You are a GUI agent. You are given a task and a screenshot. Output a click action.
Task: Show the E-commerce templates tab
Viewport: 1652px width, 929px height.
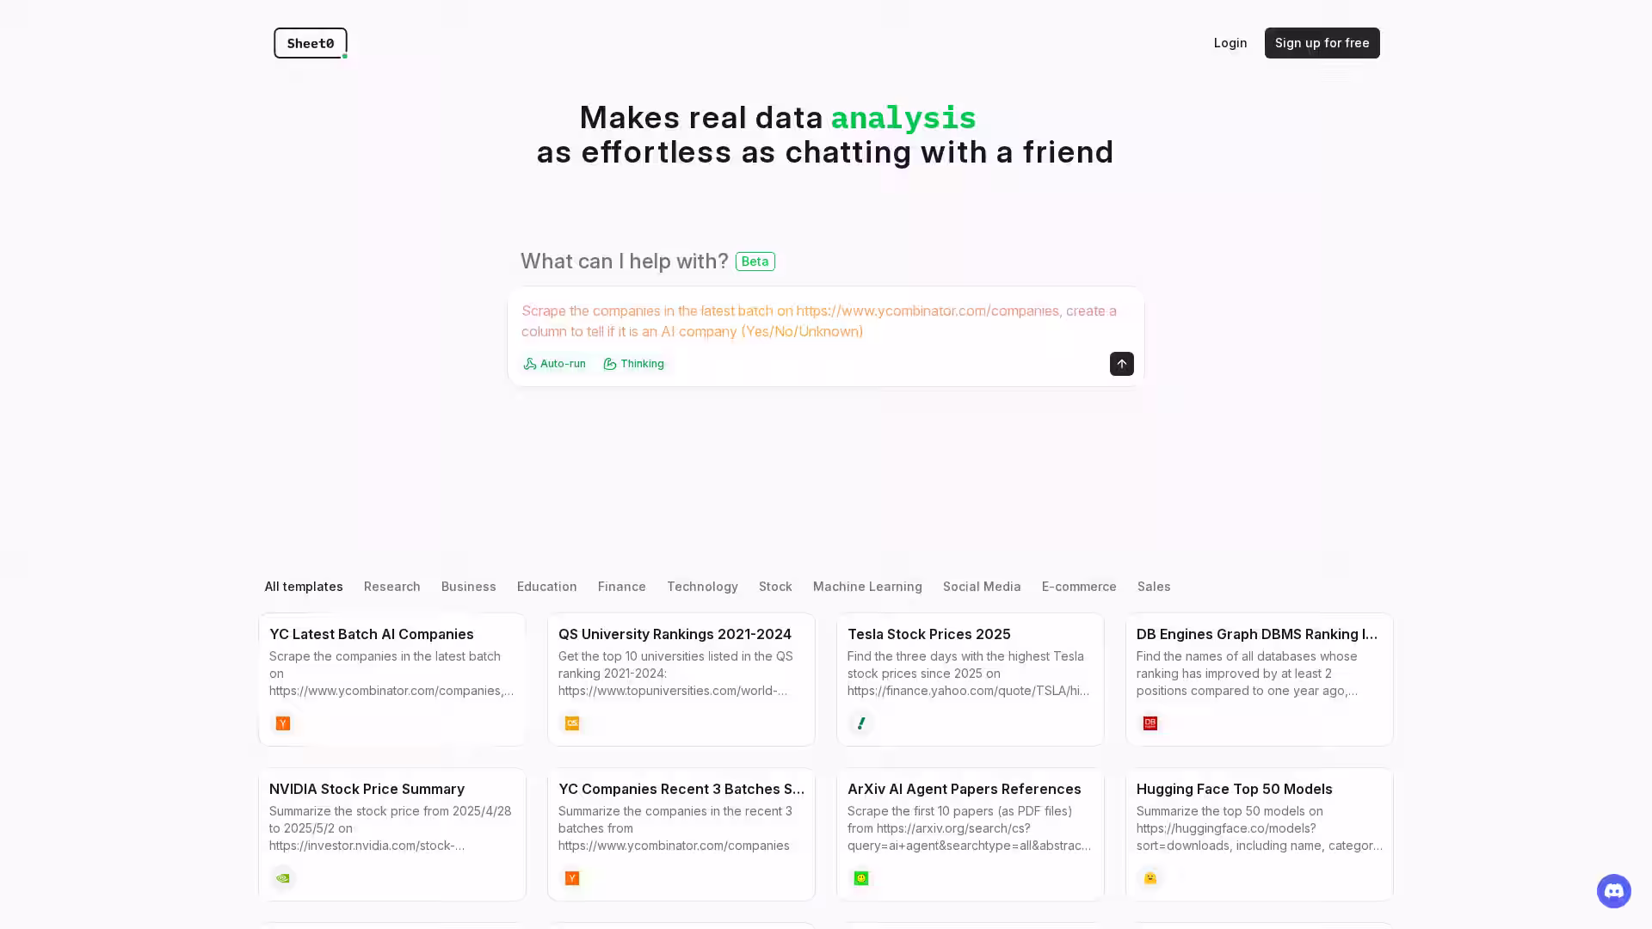[1079, 587]
